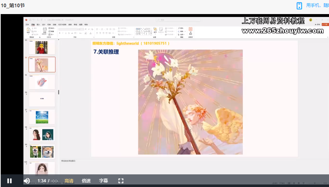Click Start From Beginning in the Quick Access toolbar

pyautogui.click(x=41, y=20)
